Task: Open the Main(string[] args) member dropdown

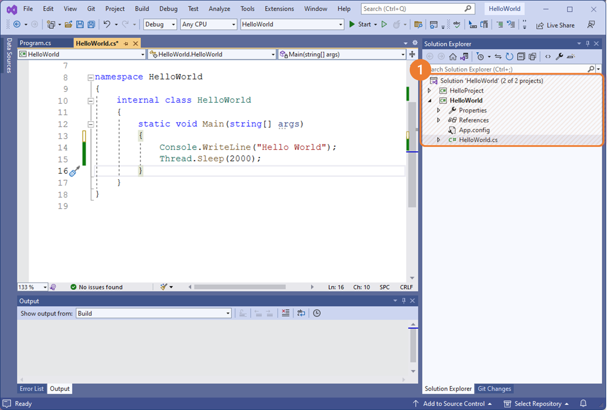Action: (342, 54)
